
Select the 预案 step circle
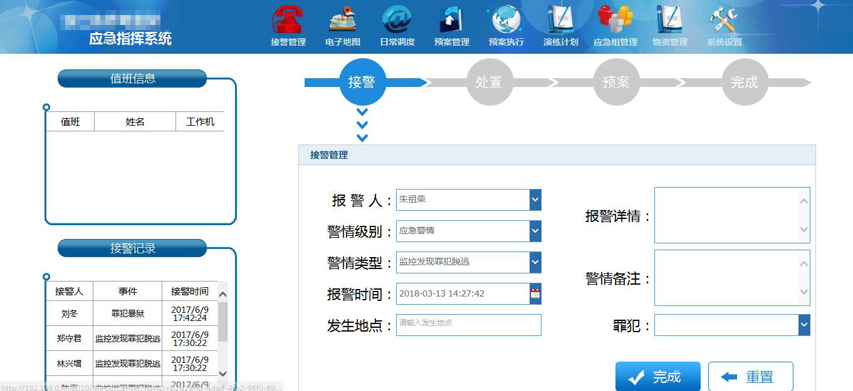point(616,83)
